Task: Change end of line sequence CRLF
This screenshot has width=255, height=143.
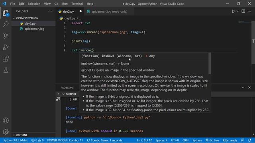Action: coord(186,140)
